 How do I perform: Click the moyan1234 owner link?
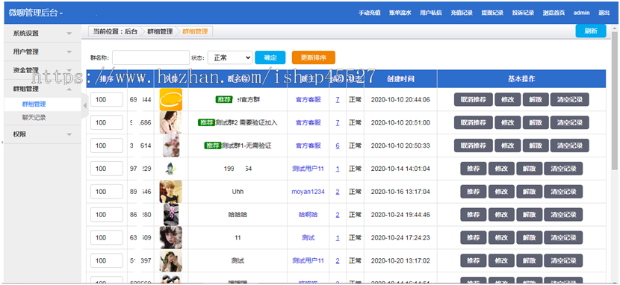point(309,192)
